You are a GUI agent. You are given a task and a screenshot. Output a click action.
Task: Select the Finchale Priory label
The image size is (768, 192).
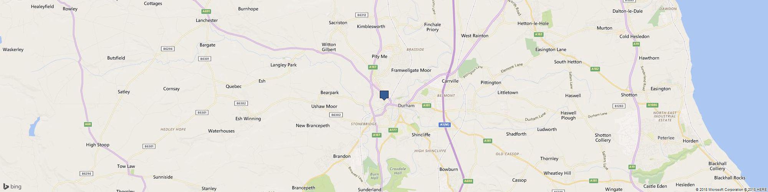pyautogui.click(x=432, y=27)
